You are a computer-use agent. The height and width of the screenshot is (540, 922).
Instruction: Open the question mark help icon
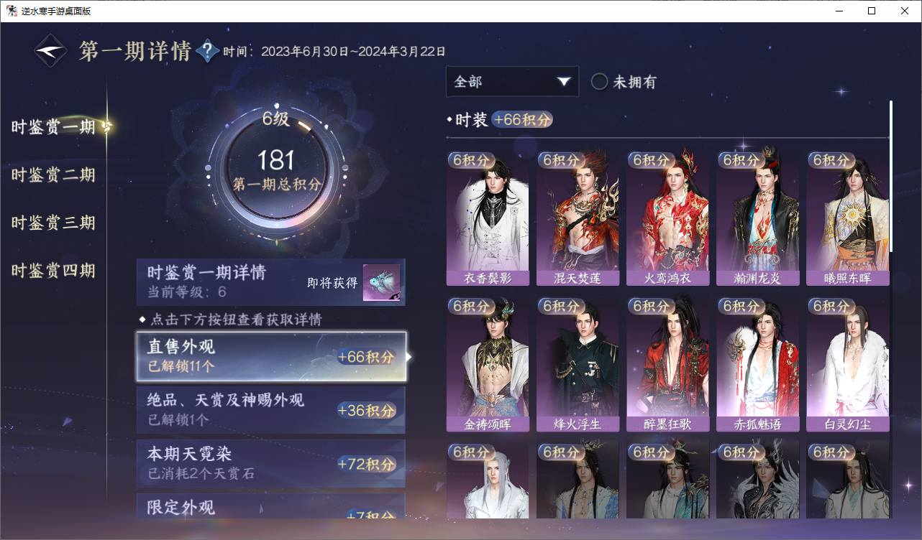click(x=207, y=51)
